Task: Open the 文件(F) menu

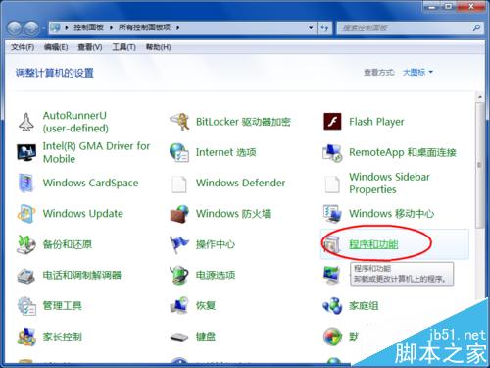Action: click(23, 47)
